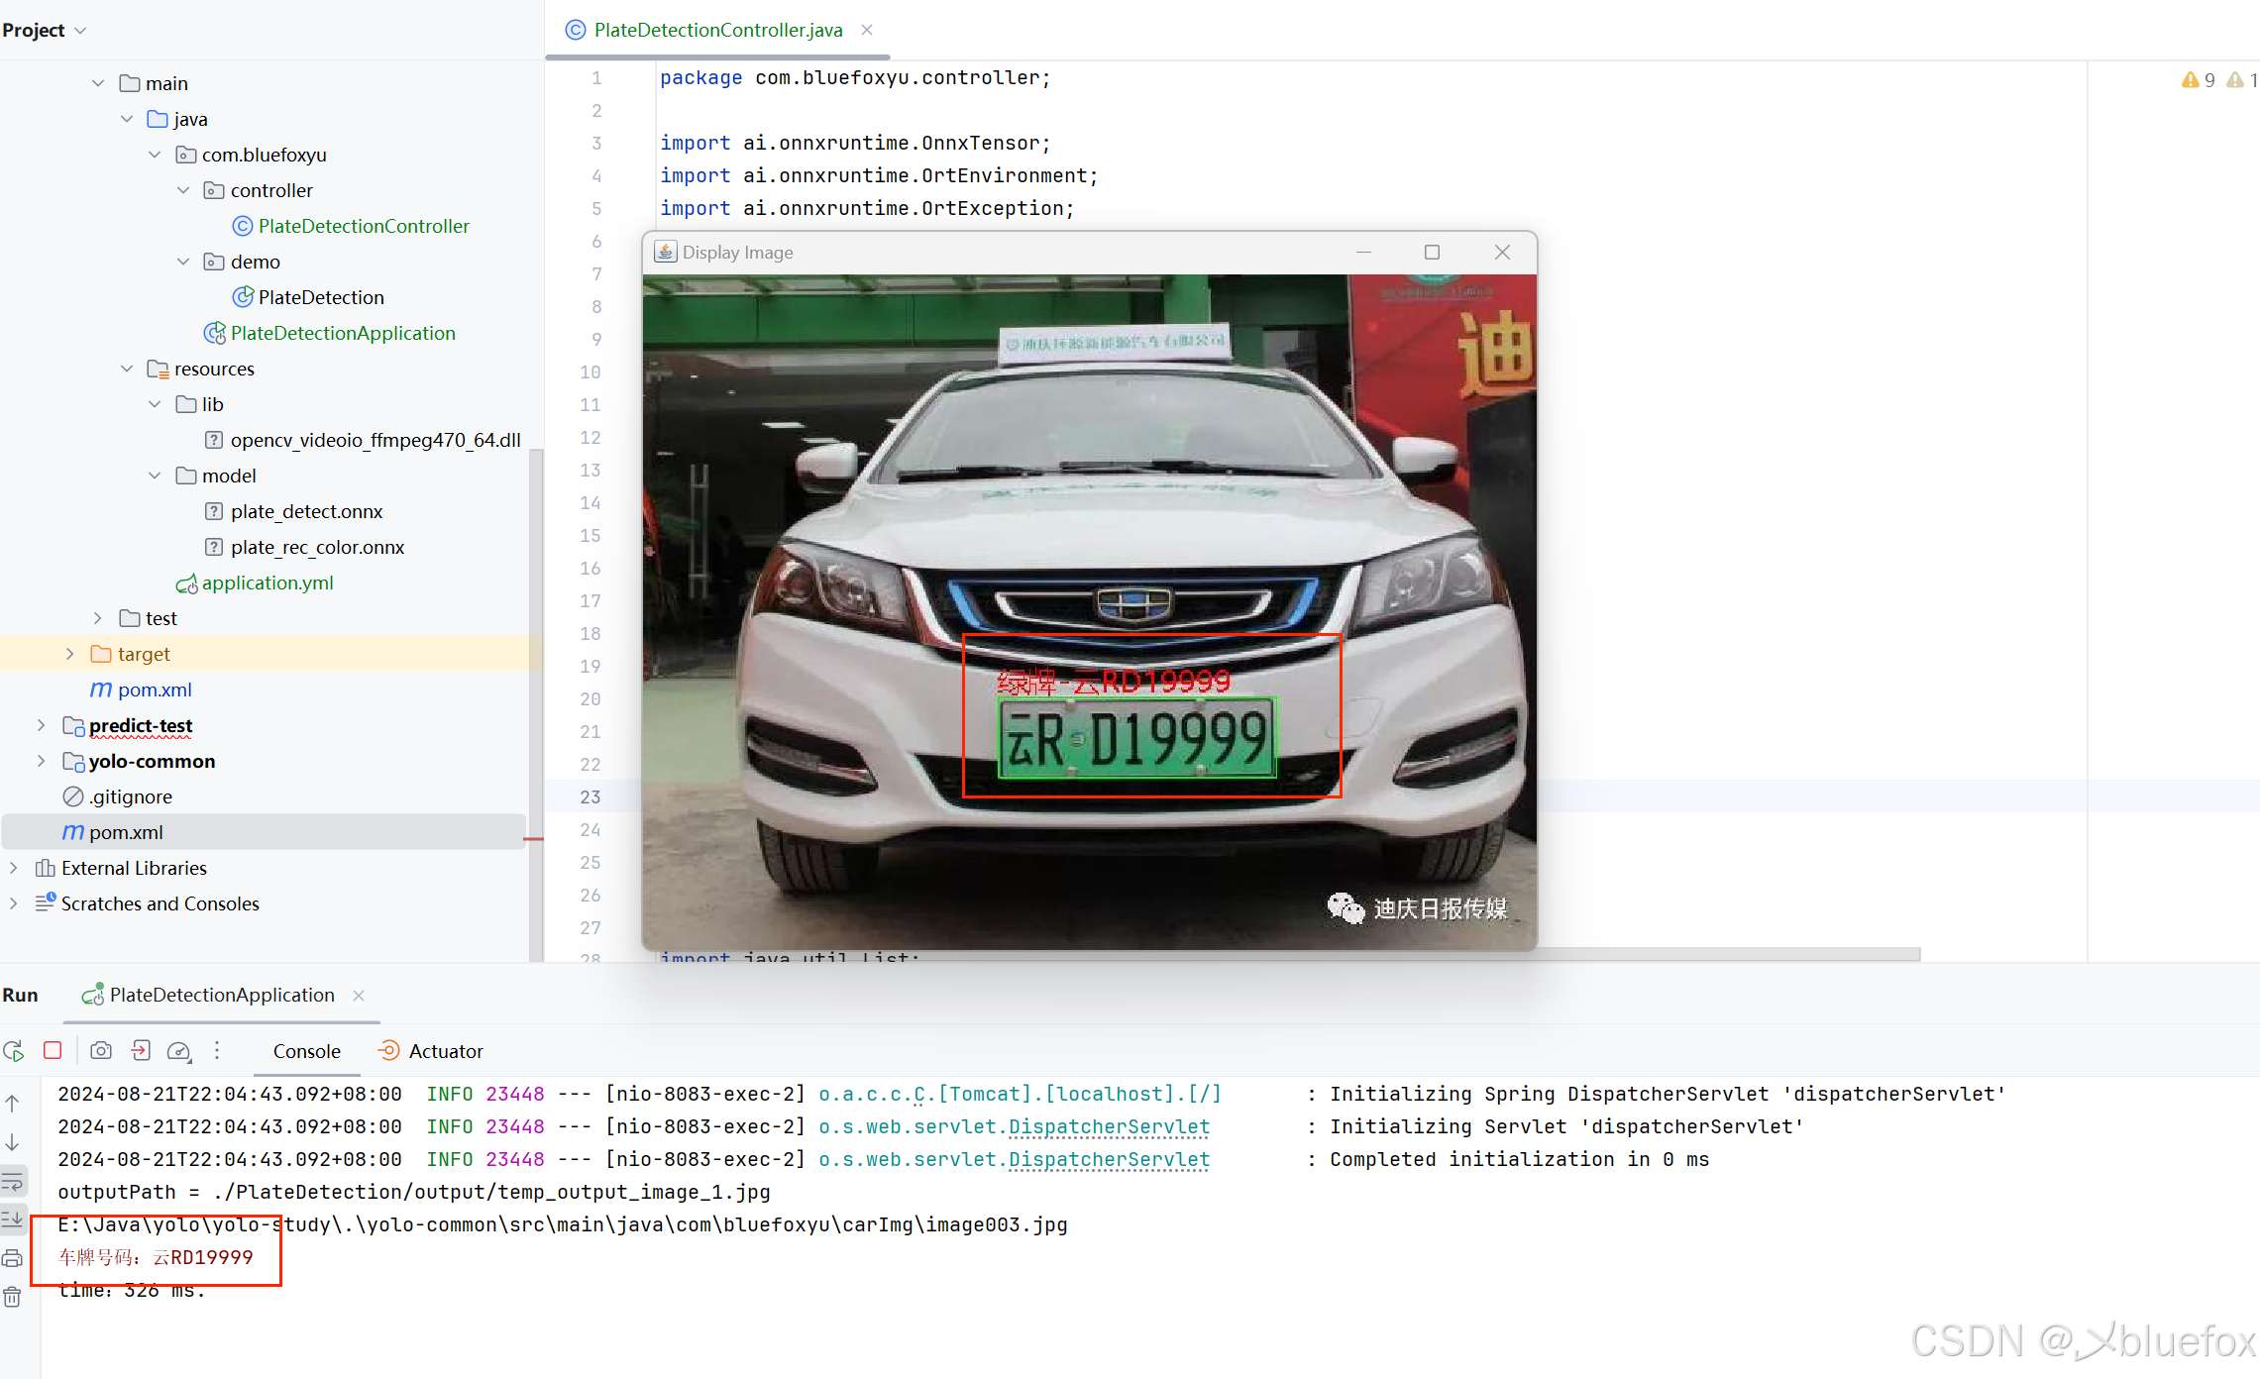The image size is (2260, 1379).
Task: Click line number 23 in the gutter
Action: (x=591, y=796)
